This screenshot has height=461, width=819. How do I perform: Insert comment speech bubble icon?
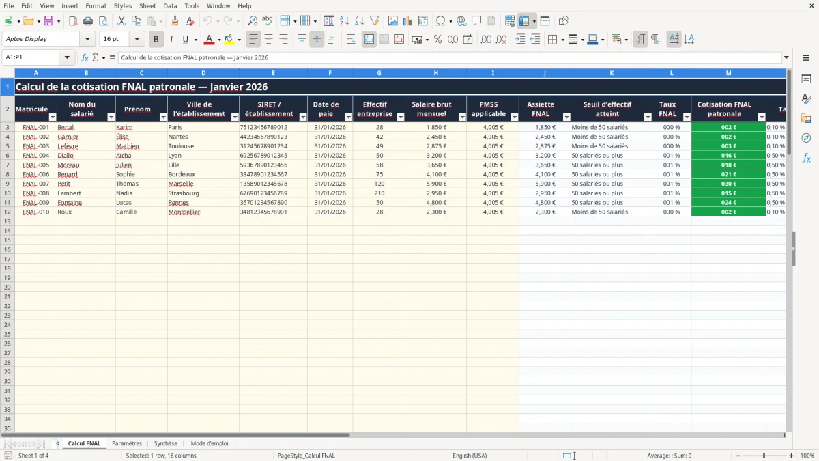click(476, 21)
